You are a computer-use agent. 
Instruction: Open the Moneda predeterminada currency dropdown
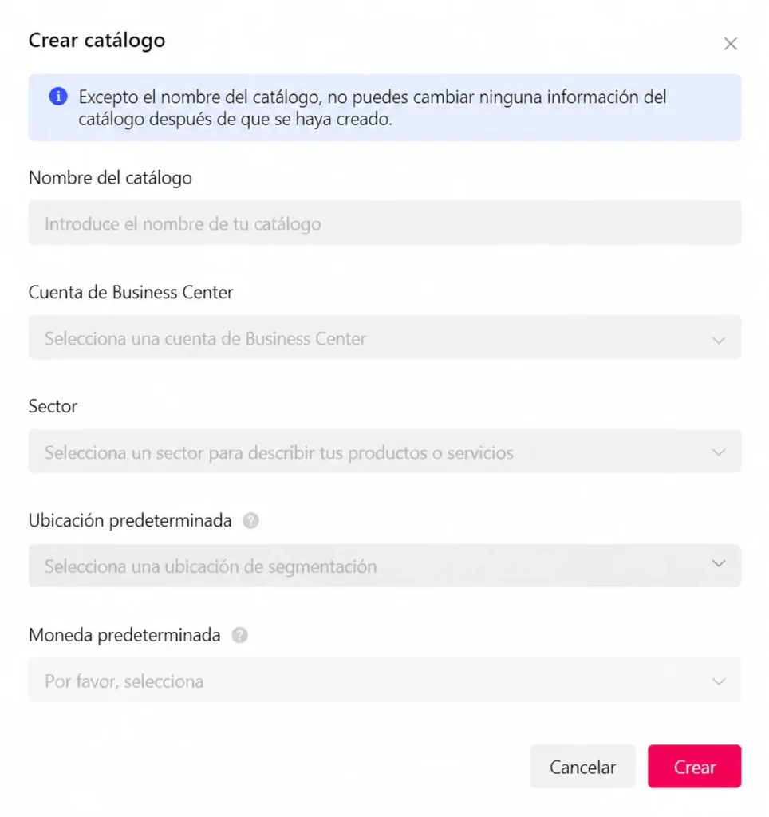(x=384, y=680)
